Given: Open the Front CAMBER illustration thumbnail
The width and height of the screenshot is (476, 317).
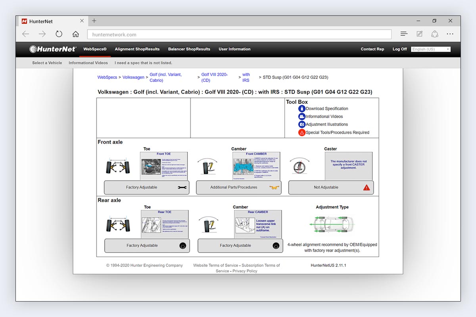Looking at the screenshot, I should 256,166.
